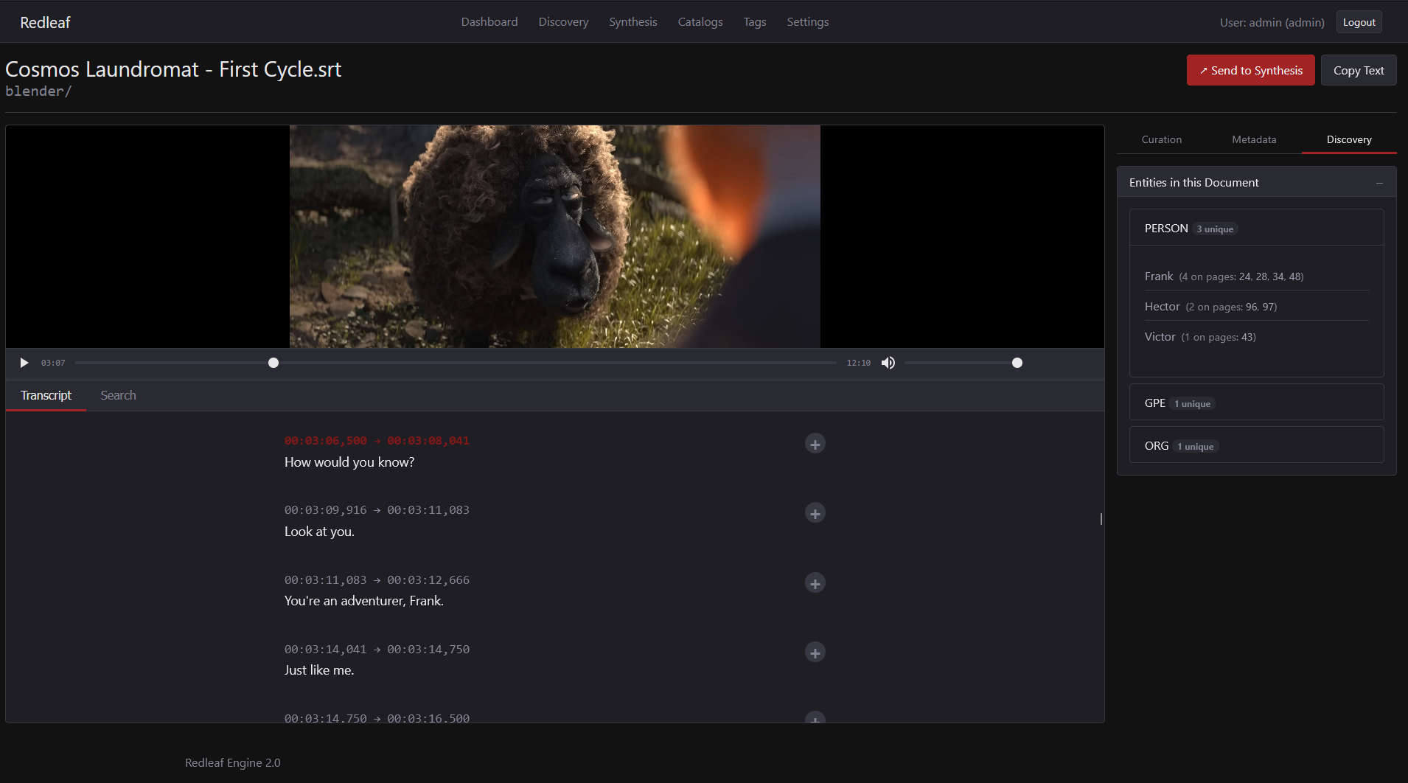Click plus icon beside "Just like me."
The width and height of the screenshot is (1408, 783).
[x=815, y=653]
